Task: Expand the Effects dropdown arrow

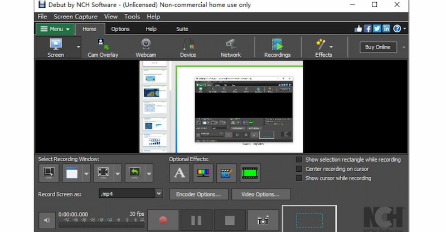Action: click(x=331, y=47)
